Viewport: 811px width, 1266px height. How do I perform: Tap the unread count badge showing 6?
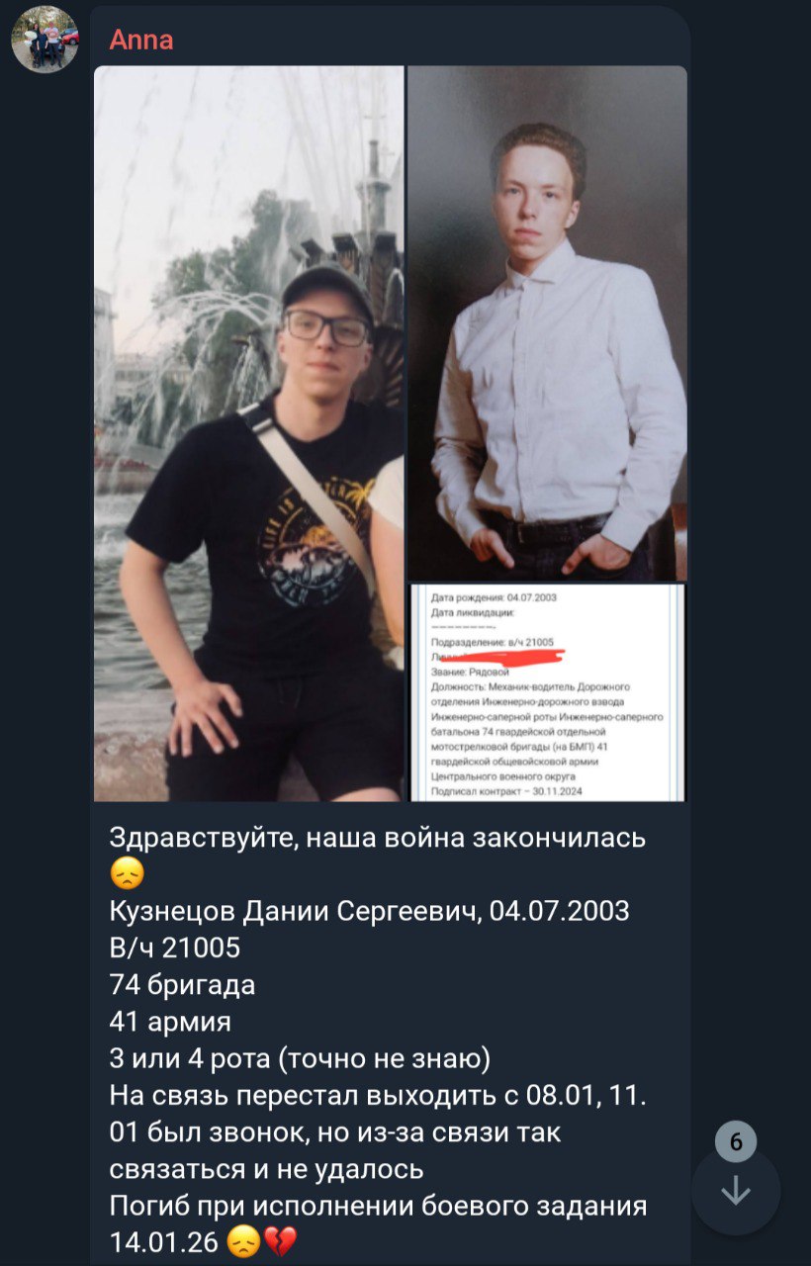point(736,1142)
